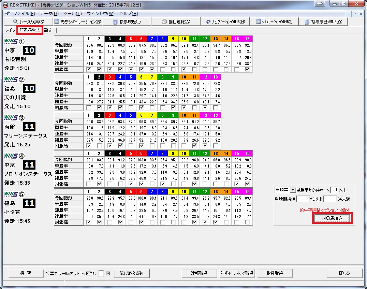Click the blue arrow icon left of ファイル menu
Viewport: 367px width, 289px height.
coord(8,14)
